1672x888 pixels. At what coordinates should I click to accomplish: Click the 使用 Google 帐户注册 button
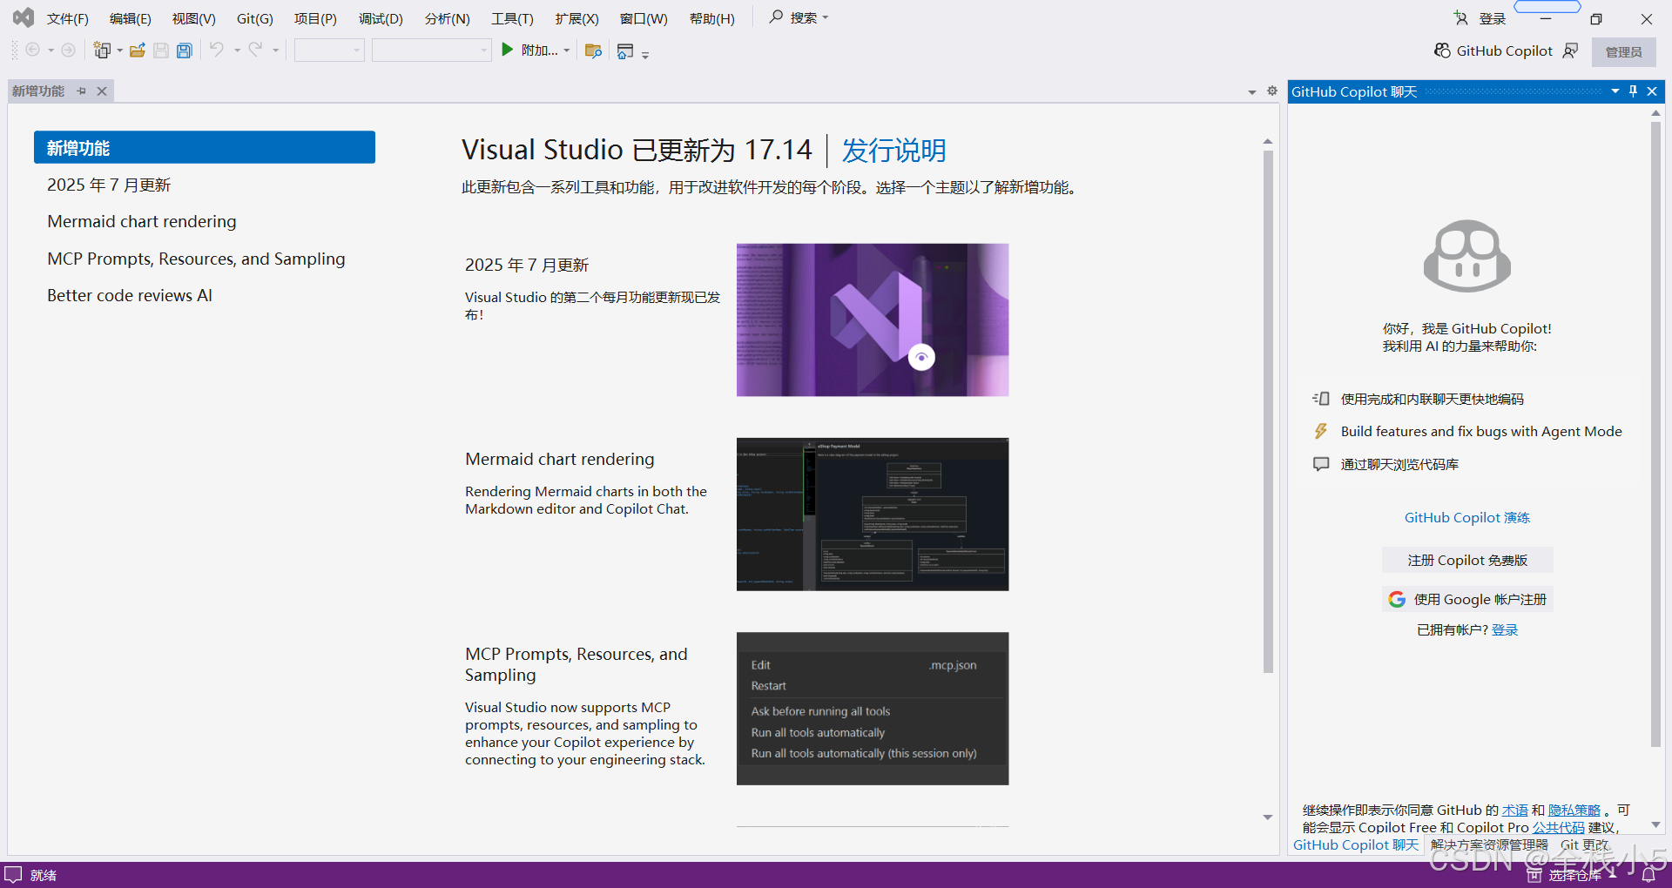pyautogui.click(x=1467, y=599)
